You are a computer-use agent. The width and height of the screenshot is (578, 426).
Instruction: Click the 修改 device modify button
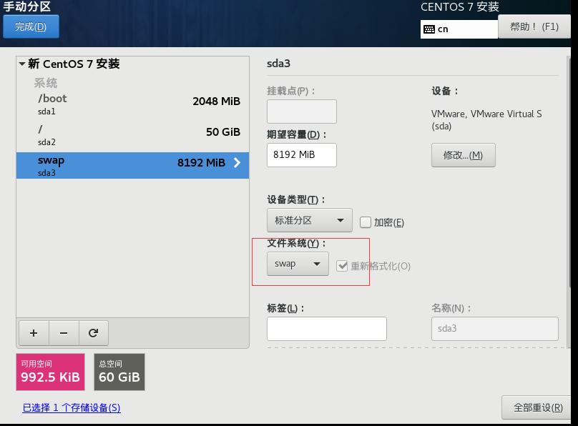[x=464, y=155]
